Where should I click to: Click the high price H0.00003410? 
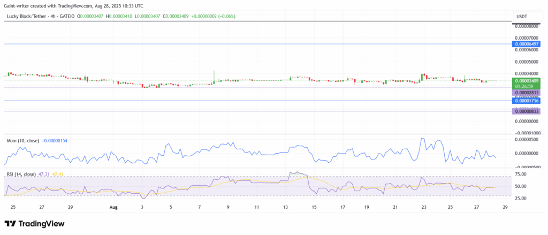pos(120,16)
